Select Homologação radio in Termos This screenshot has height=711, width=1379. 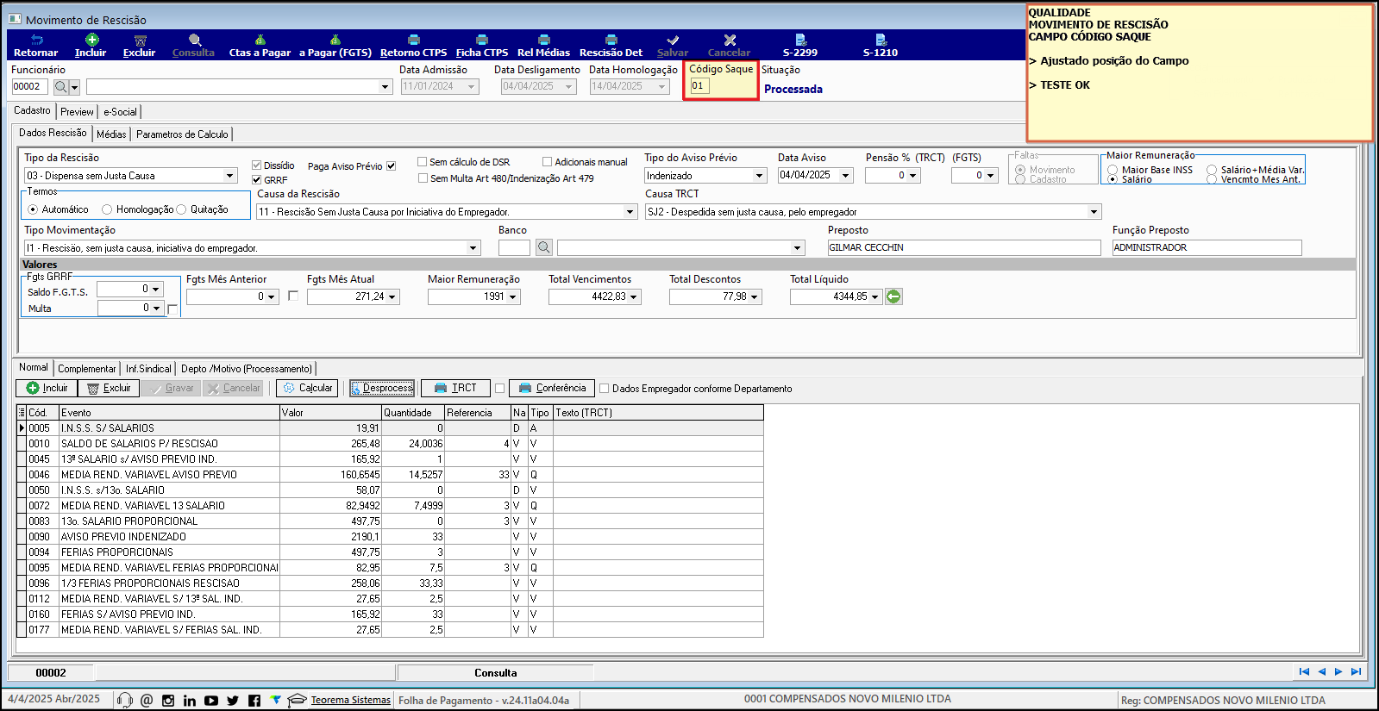tap(107, 209)
